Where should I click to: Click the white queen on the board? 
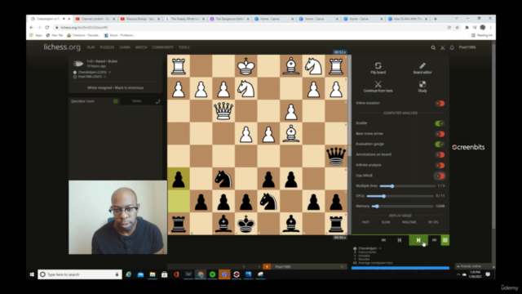click(223, 111)
